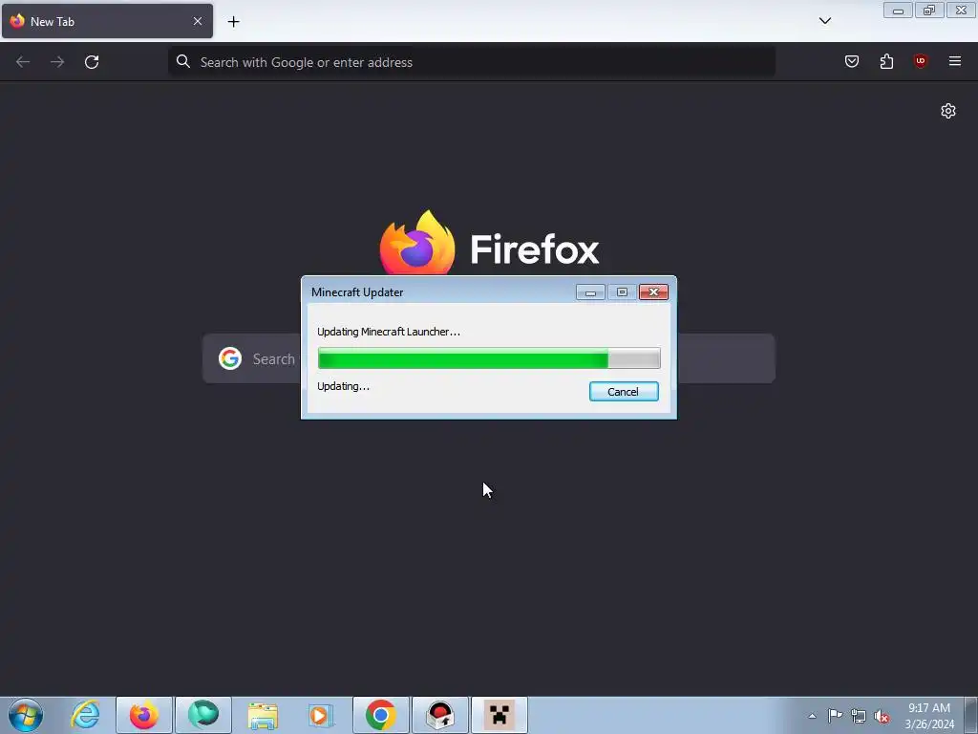Open Action Center flag icon
Viewport: 978px width, 734px height.
pyautogui.click(x=835, y=716)
